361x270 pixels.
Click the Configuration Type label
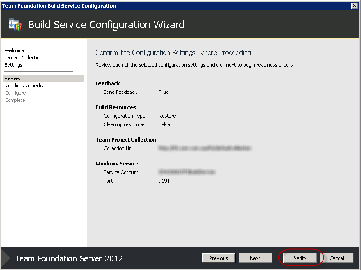(124, 116)
